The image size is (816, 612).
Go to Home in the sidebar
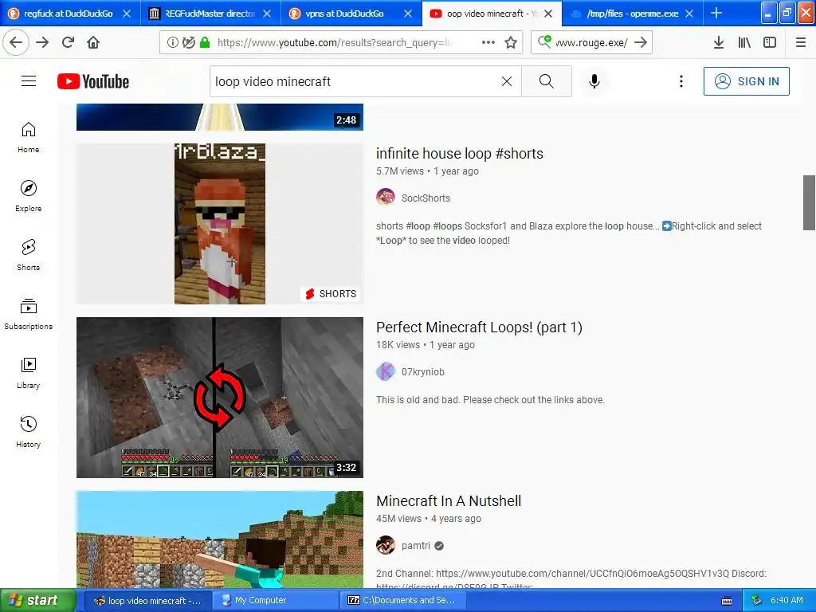click(x=28, y=137)
